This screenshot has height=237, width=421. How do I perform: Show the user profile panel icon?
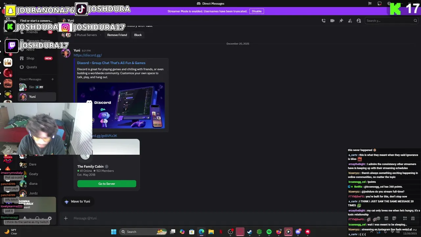pyautogui.click(x=359, y=21)
